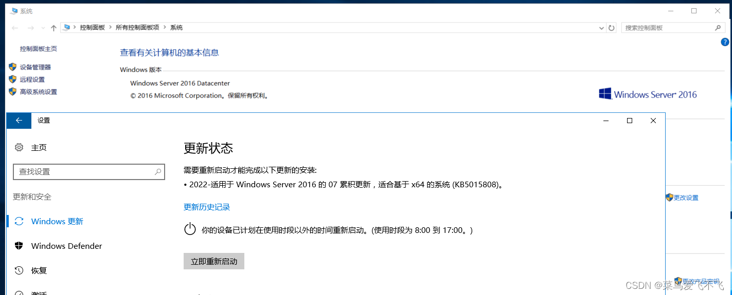Click 控制面板 breadcrumb in address bar
The width and height of the screenshot is (732, 295).
(92, 28)
